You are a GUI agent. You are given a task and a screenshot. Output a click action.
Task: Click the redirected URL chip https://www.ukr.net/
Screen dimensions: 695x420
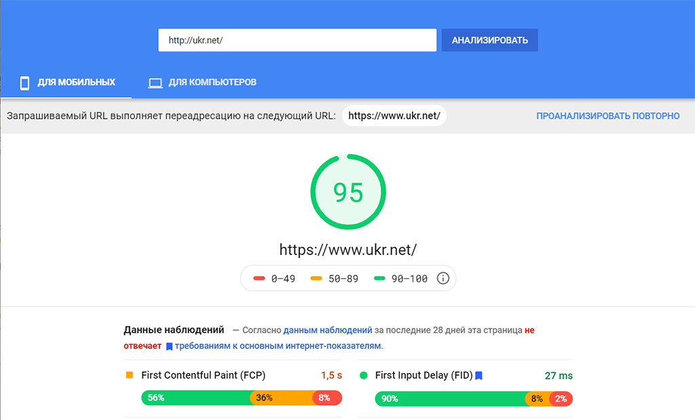tap(394, 116)
